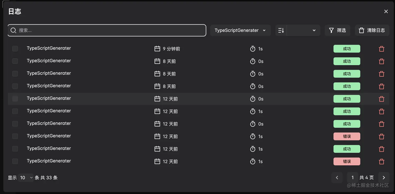Screen dimensions: 395x194
Task: Toggle the sort order icon
Action: pos(281,30)
